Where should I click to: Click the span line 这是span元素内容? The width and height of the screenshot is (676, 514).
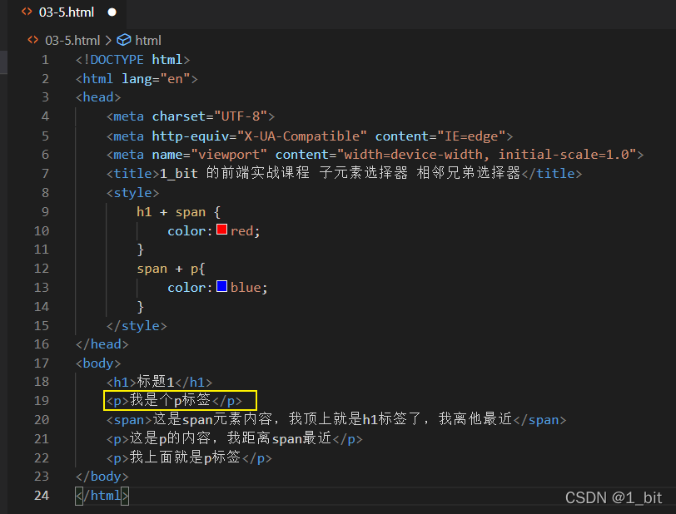pyautogui.click(x=336, y=420)
